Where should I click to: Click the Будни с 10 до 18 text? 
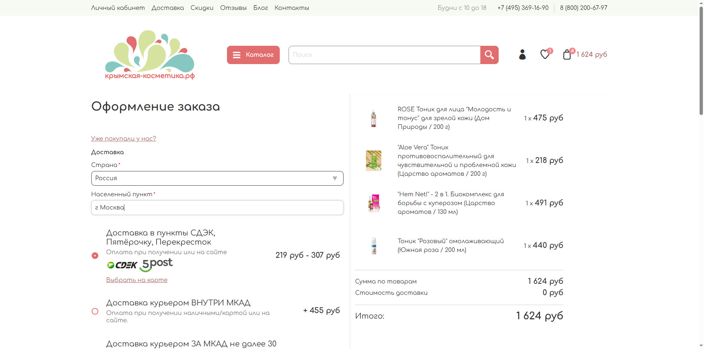(x=462, y=8)
